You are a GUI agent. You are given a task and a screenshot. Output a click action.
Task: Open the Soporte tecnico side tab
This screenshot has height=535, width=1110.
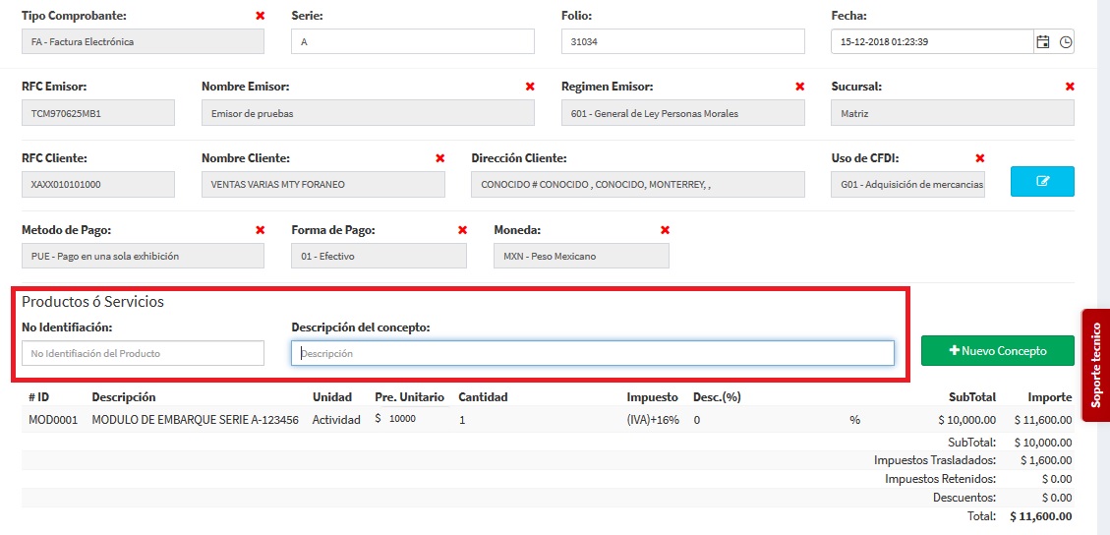pyautogui.click(x=1096, y=365)
